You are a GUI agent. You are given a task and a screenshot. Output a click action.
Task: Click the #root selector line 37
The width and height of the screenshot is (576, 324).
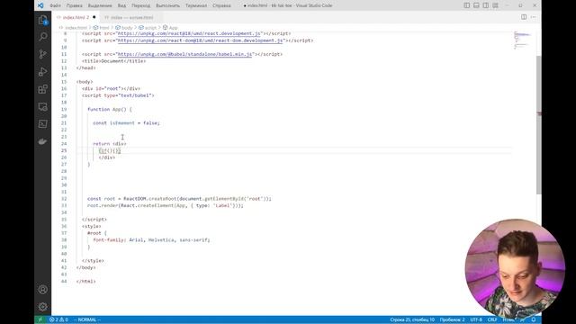(97, 233)
